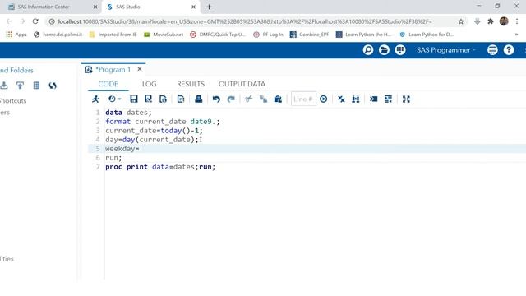Switch to the LOG tab
Screen dimensions: 526x296
click(x=150, y=84)
